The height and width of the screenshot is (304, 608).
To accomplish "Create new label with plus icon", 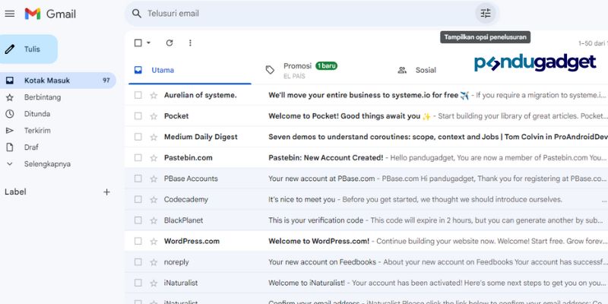I will tap(106, 192).
